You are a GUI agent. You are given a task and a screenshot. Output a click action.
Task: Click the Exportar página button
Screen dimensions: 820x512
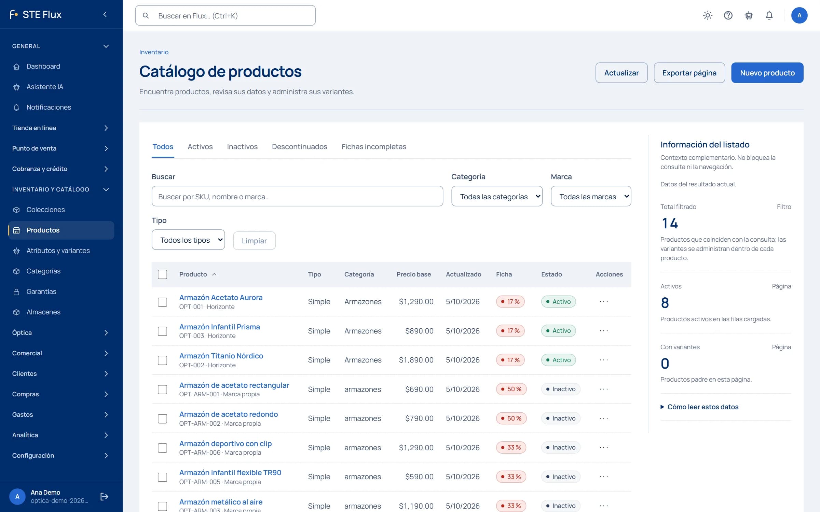click(689, 73)
